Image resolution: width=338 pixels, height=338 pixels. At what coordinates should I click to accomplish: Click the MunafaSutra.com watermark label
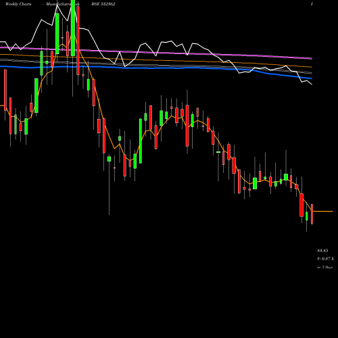coord(63,4)
